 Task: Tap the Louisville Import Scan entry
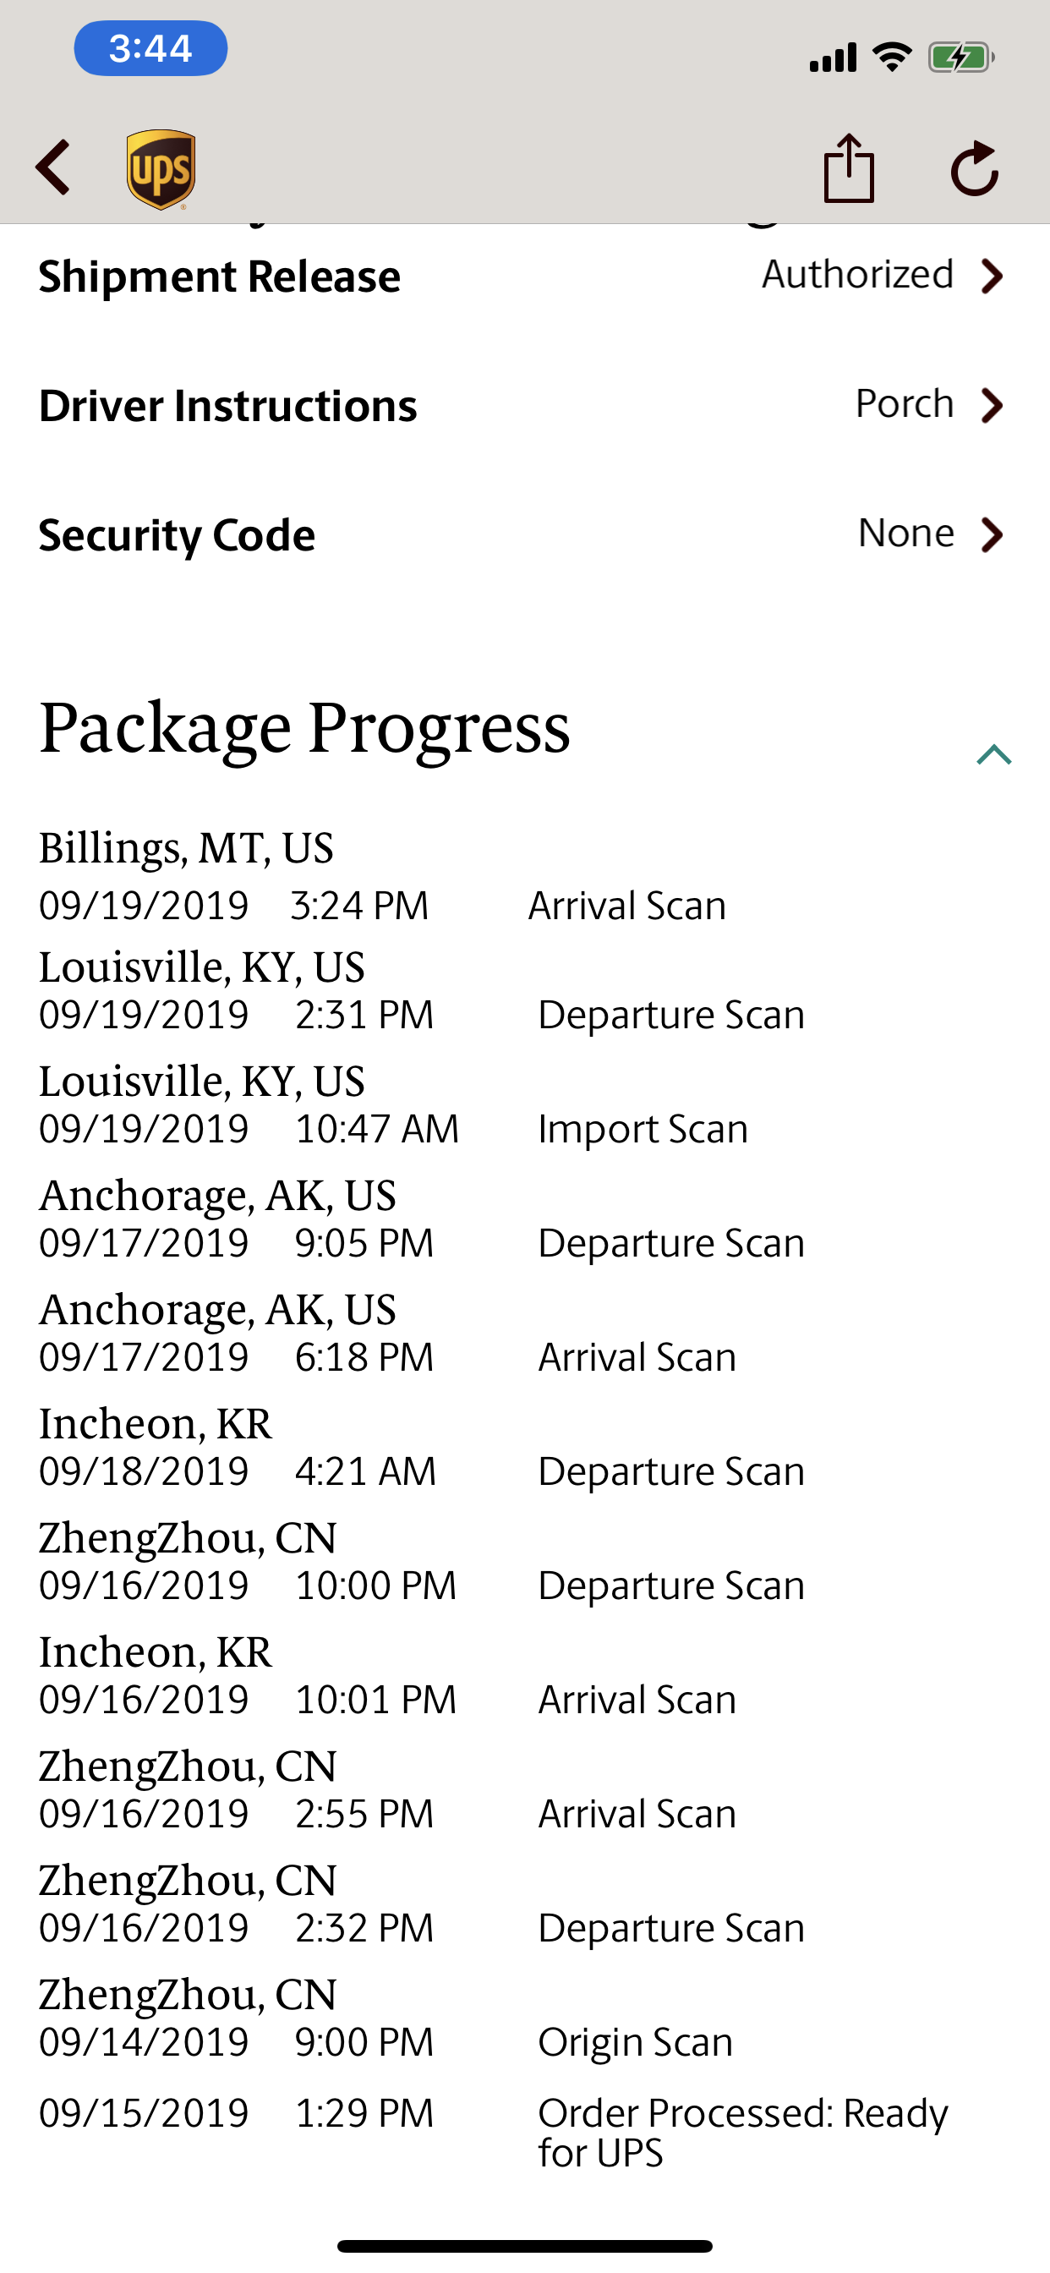(393, 1104)
